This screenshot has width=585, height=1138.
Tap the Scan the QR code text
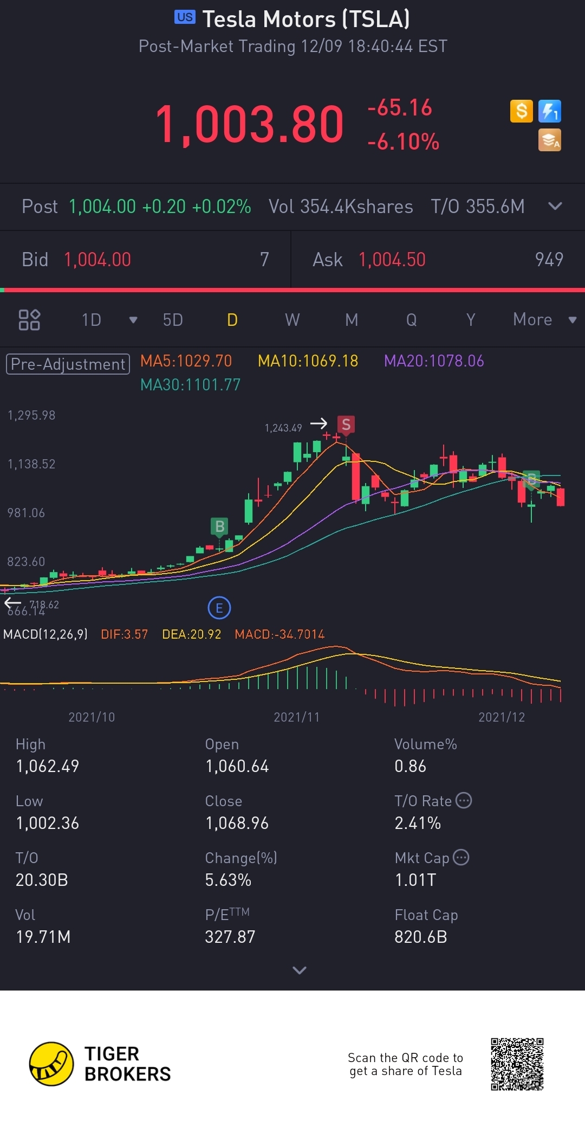[x=406, y=1064]
